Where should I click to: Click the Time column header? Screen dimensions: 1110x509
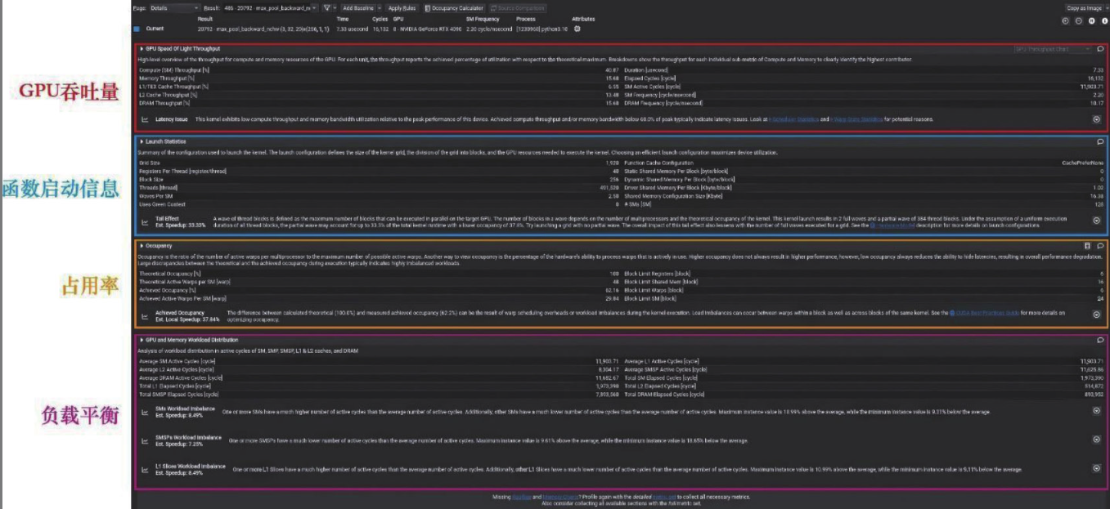[342, 18]
